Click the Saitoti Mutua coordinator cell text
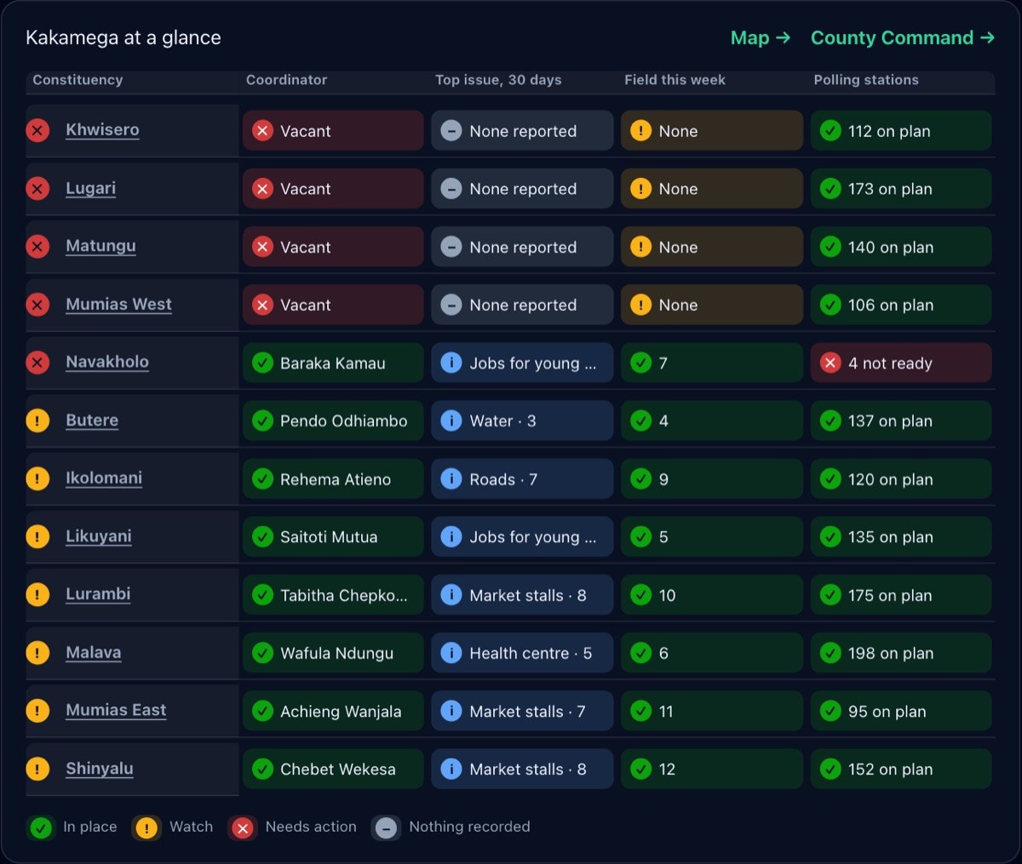The width and height of the screenshot is (1022, 864). 329,537
